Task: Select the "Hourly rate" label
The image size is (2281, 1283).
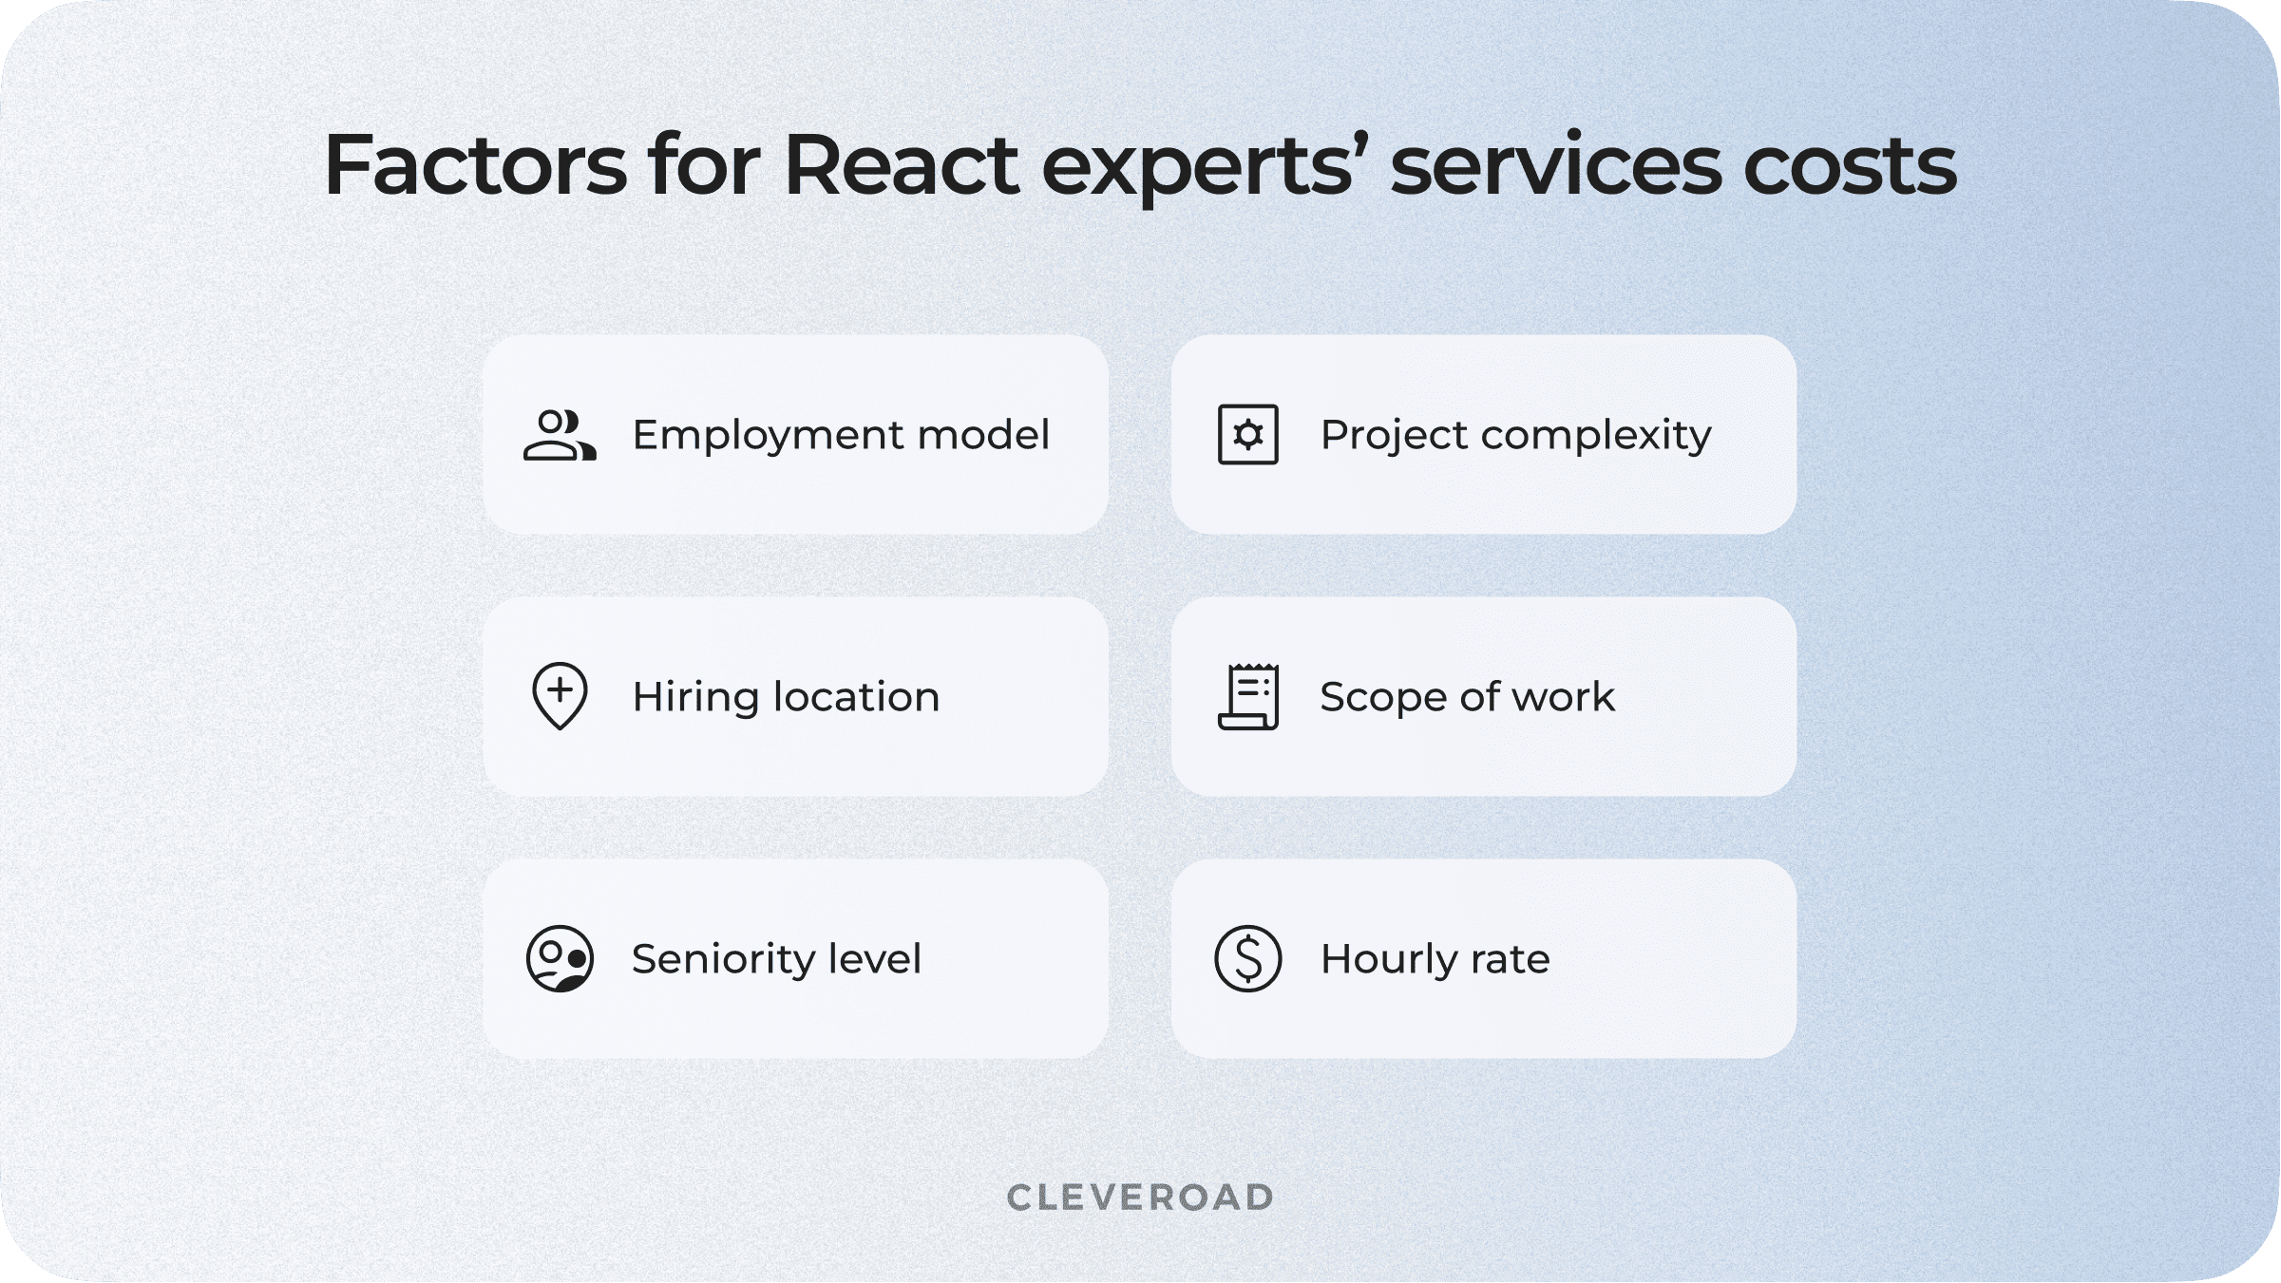Action: click(1435, 959)
